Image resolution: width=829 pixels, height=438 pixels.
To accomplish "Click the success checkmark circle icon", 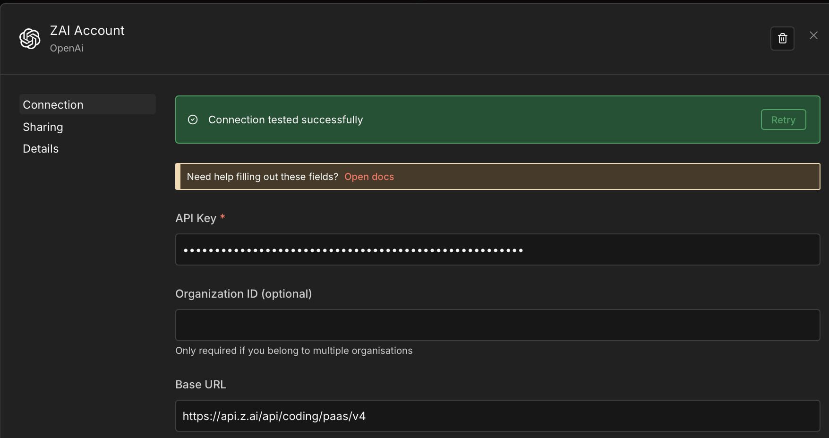I will [193, 120].
